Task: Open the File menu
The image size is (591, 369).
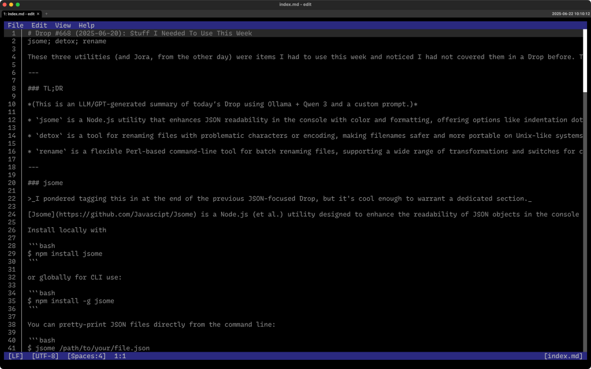Action: click(x=16, y=25)
